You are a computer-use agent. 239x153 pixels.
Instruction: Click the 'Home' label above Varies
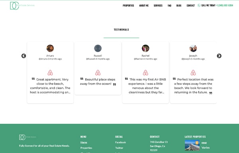(x=204, y=143)
